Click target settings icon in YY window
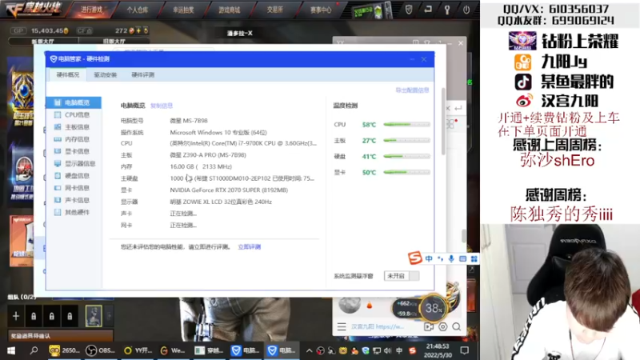This screenshot has width=640, height=360. point(442,326)
